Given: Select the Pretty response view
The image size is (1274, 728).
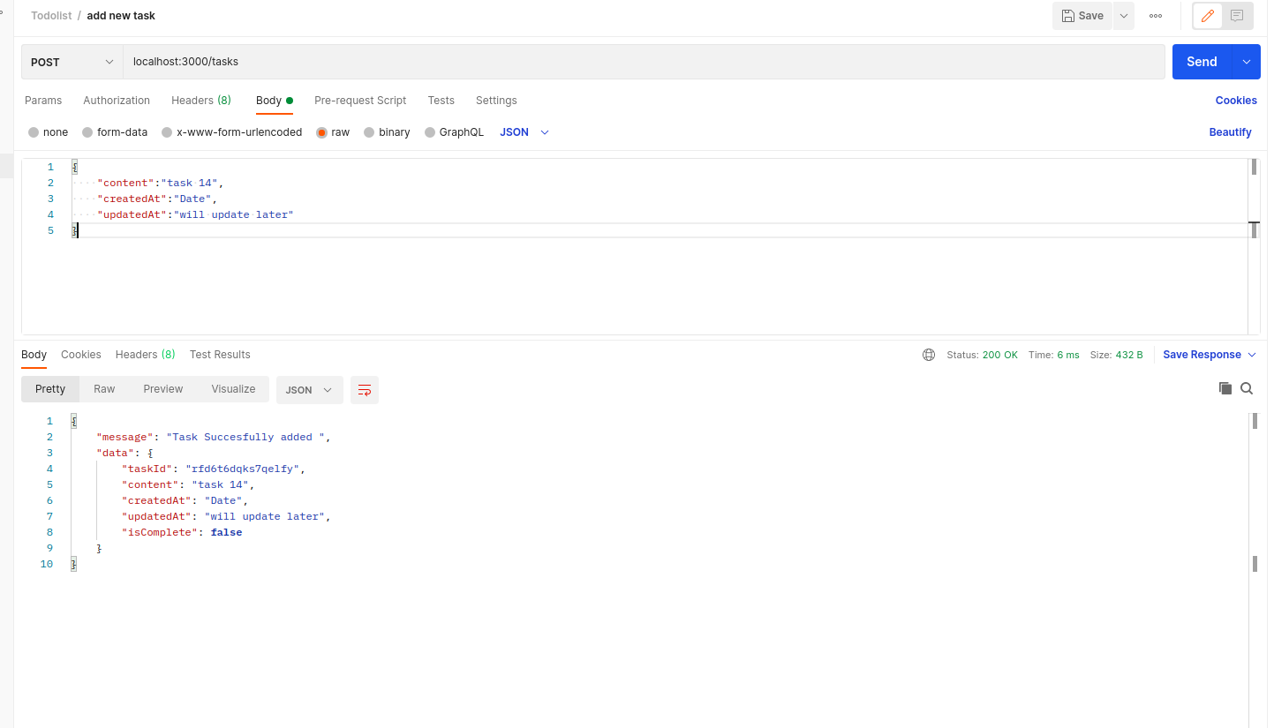Looking at the screenshot, I should (x=50, y=389).
